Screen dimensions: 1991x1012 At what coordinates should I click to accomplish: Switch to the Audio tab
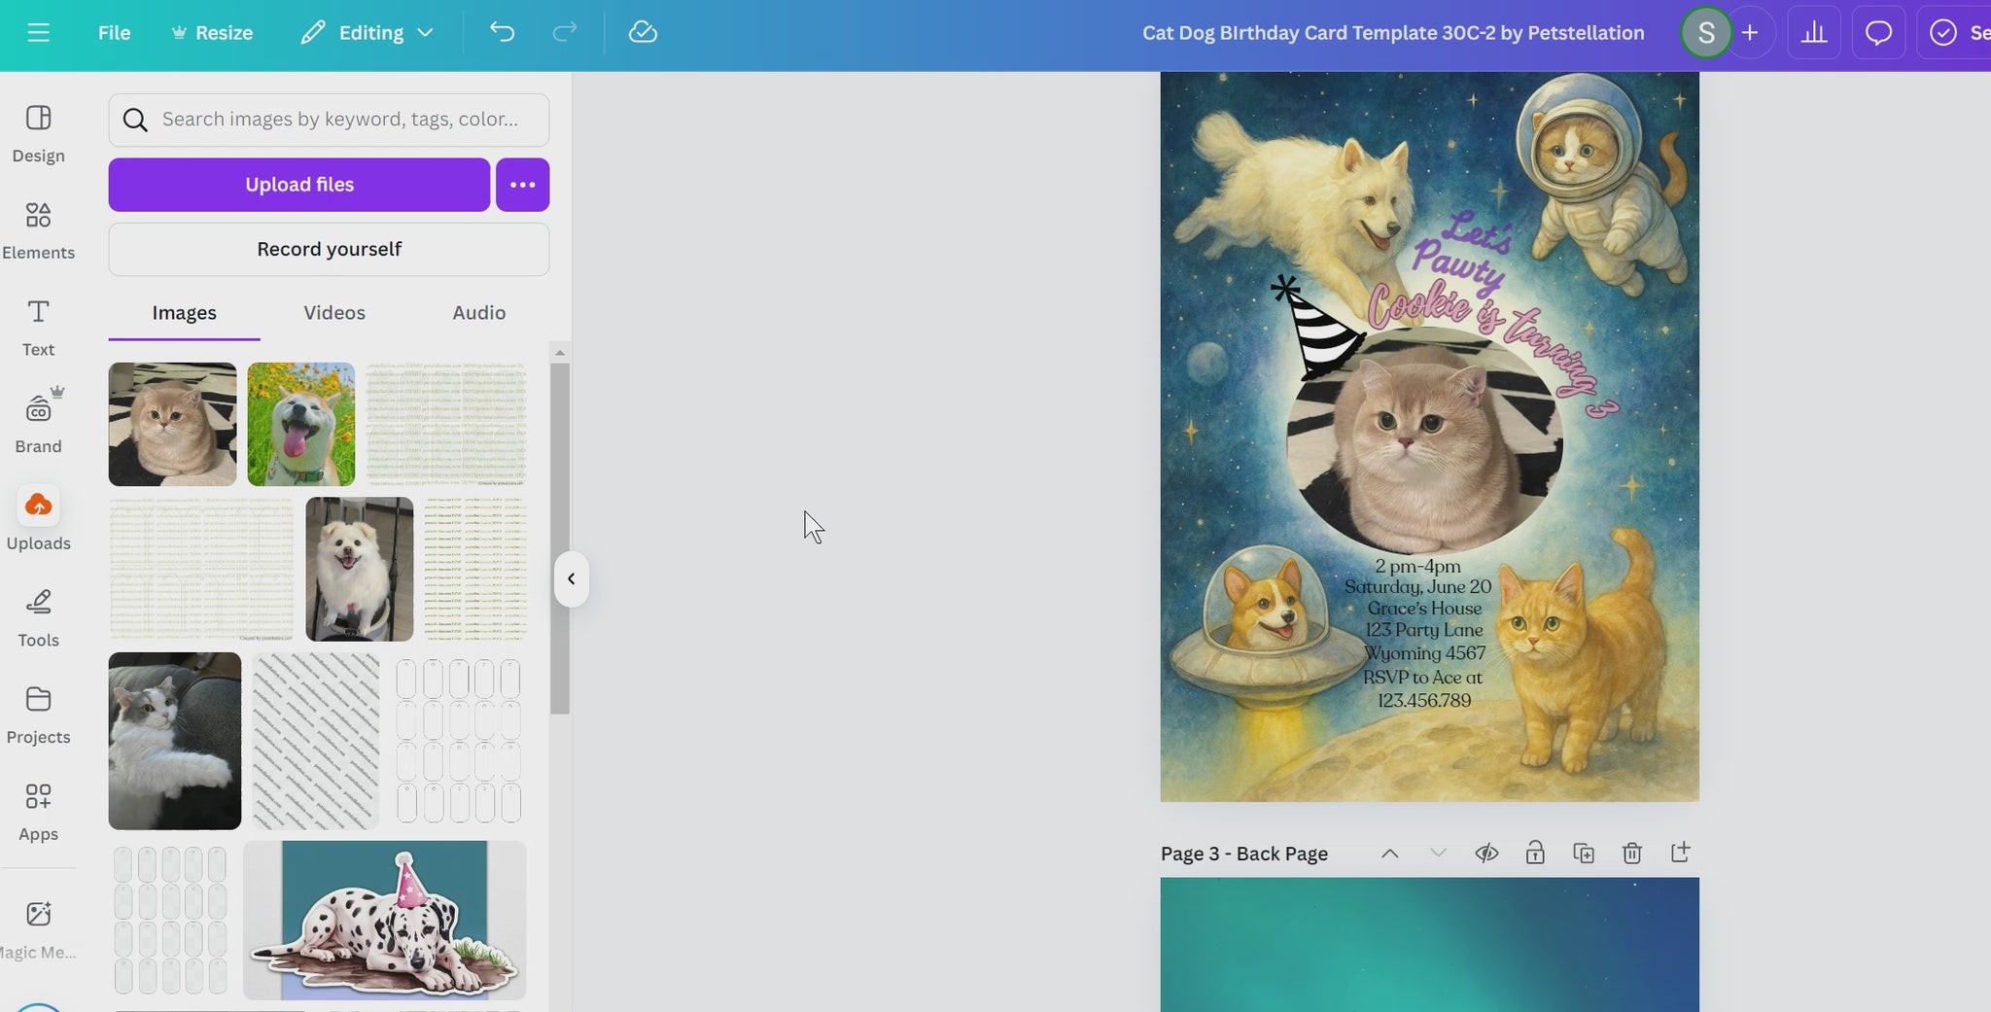[478, 313]
